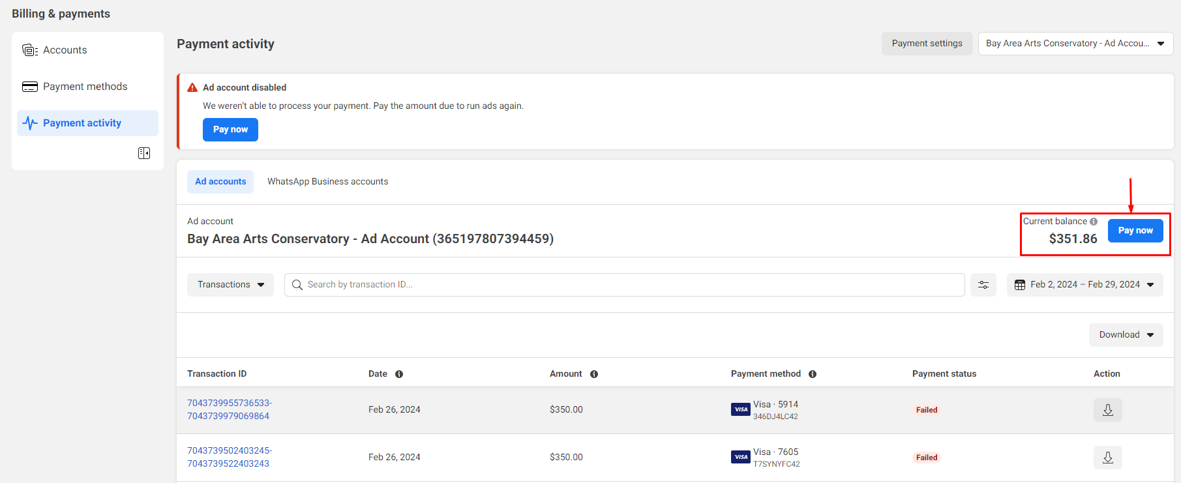Click the 'Ad account disabled' alert heading

[x=245, y=87]
